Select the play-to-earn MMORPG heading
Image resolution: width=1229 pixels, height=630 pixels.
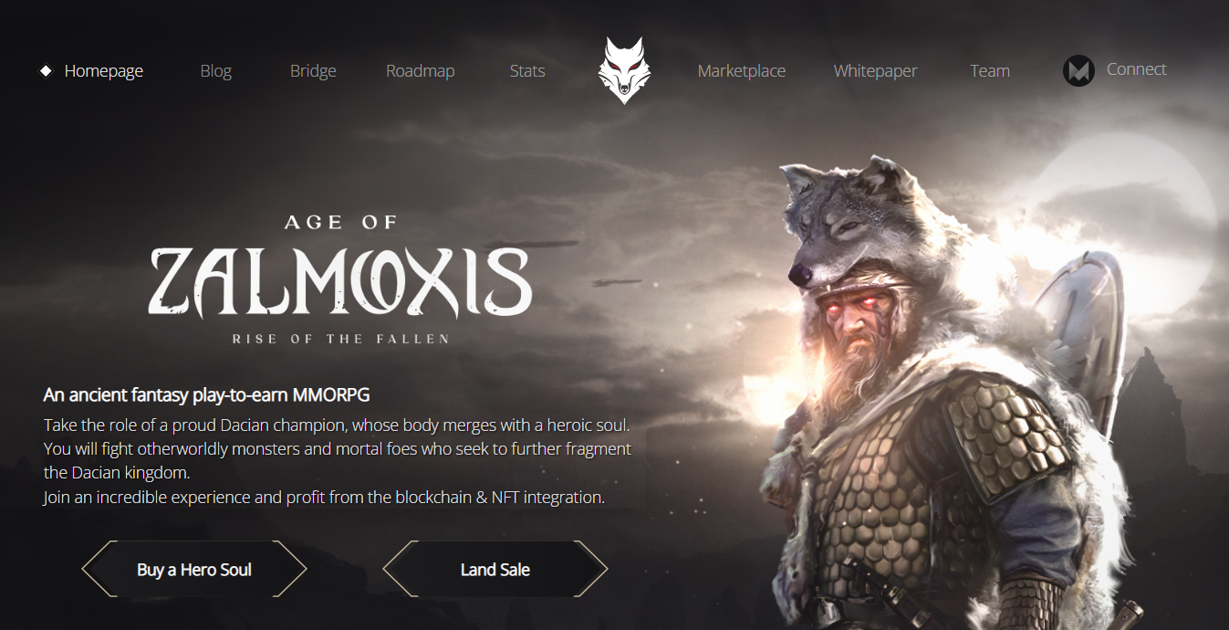206,395
